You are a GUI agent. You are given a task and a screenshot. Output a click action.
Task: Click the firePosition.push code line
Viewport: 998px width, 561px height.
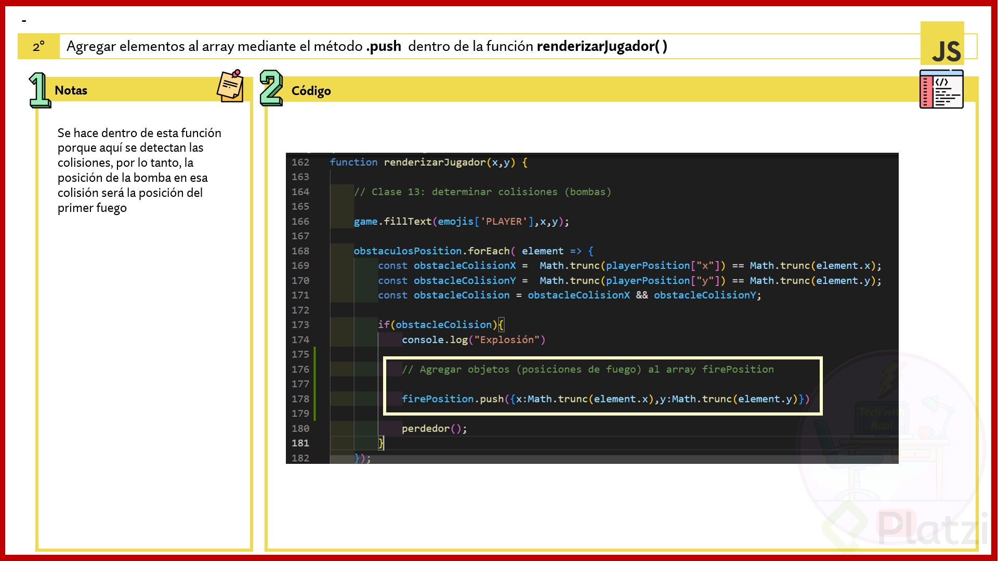[x=606, y=399]
